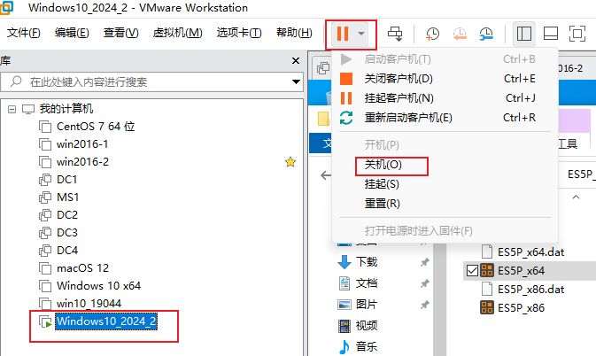Image resolution: width=596 pixels, height=356 pixels.
Task: Toggle the library sidebar view icon
Action: click(524, 34)
